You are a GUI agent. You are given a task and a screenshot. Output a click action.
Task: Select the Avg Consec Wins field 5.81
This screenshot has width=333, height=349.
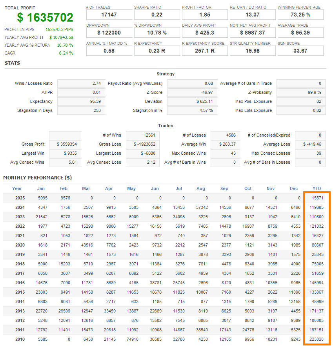(65, 162)
